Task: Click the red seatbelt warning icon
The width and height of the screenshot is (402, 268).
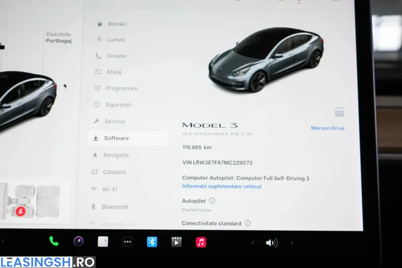Action: pyautogui.click(x=20, y=212)
